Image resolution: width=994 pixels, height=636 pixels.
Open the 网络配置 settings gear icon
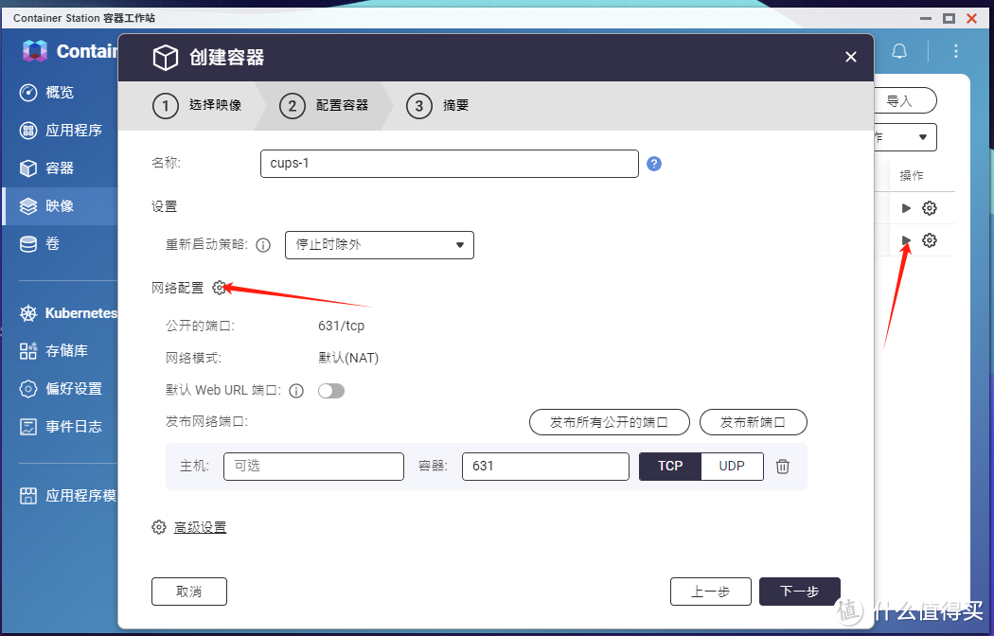pos(220,288)
